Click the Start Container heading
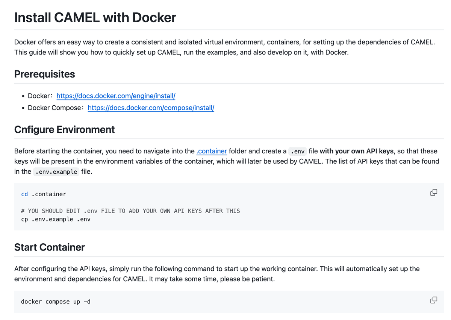 pos(49,247)
